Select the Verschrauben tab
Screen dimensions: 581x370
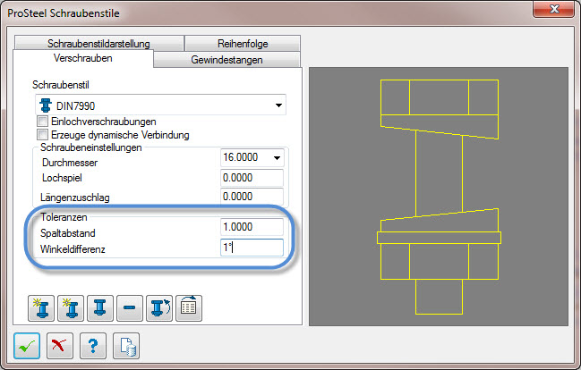[x=83, y=58]
